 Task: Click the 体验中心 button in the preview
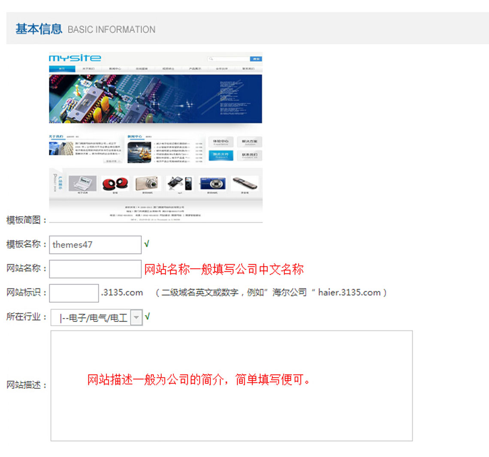click(x=221, y=142)
